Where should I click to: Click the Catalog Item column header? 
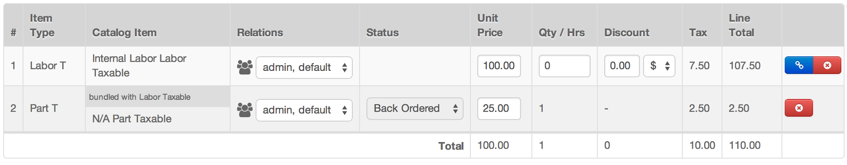coord(124,33)
